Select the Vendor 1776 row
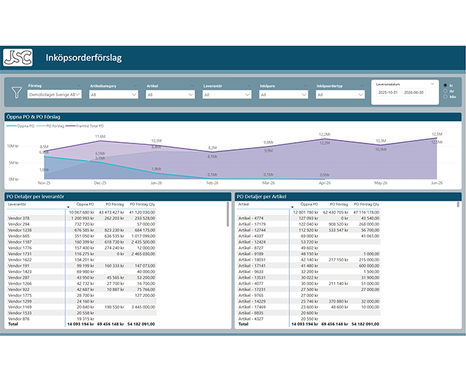The image size is (466, 382). click(x=82, y=248)
